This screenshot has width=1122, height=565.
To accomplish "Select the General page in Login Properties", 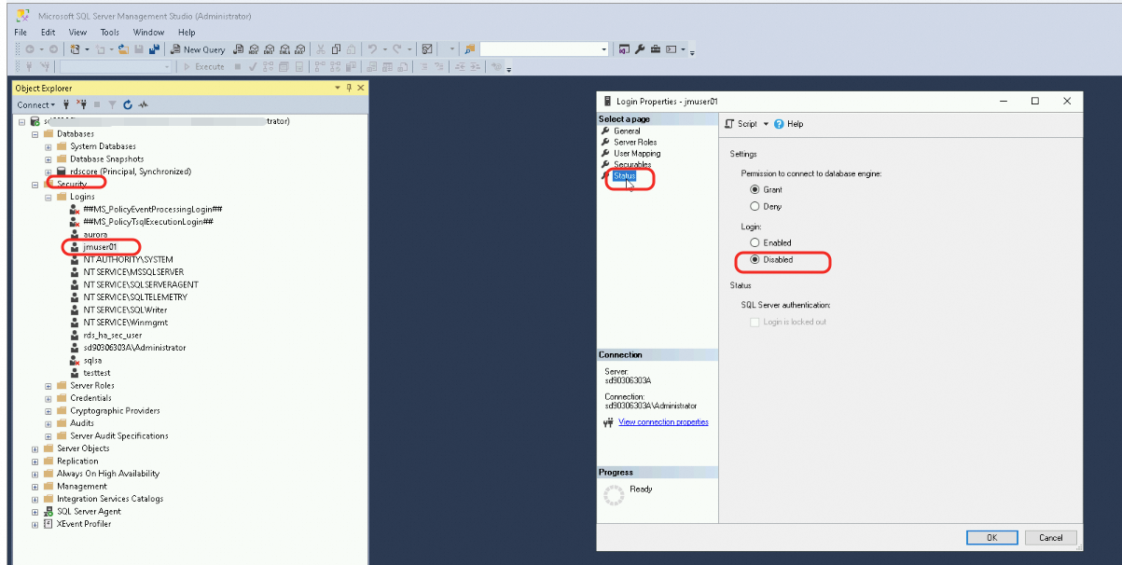I will [x=627, y=131].
